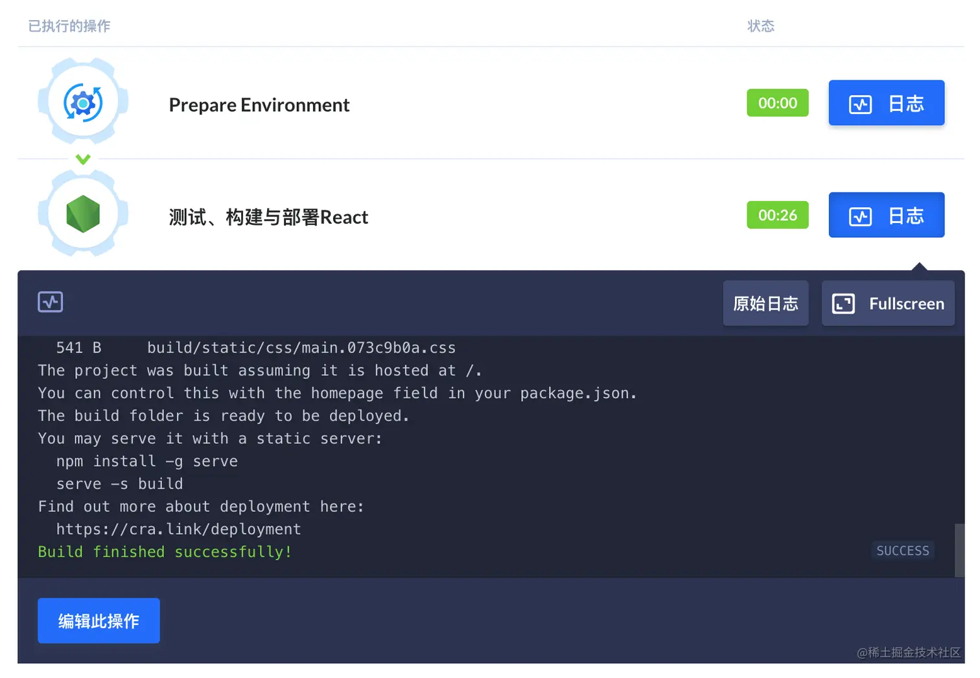
Task: Click the log pulse icon in the dark panel header
Action: click(51, 302)
